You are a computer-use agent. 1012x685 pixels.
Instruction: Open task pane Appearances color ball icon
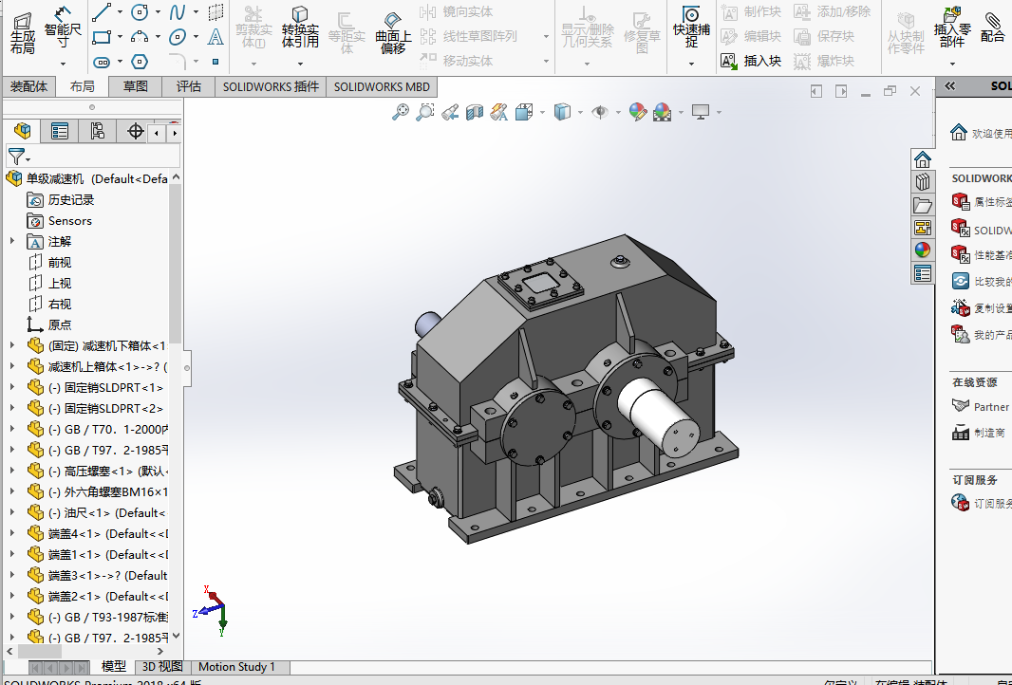923,250
